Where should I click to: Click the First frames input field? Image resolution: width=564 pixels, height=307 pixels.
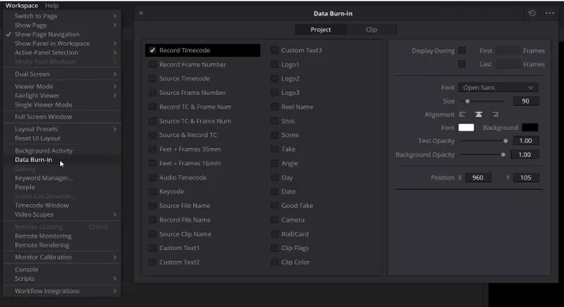[x=509, y=51]
